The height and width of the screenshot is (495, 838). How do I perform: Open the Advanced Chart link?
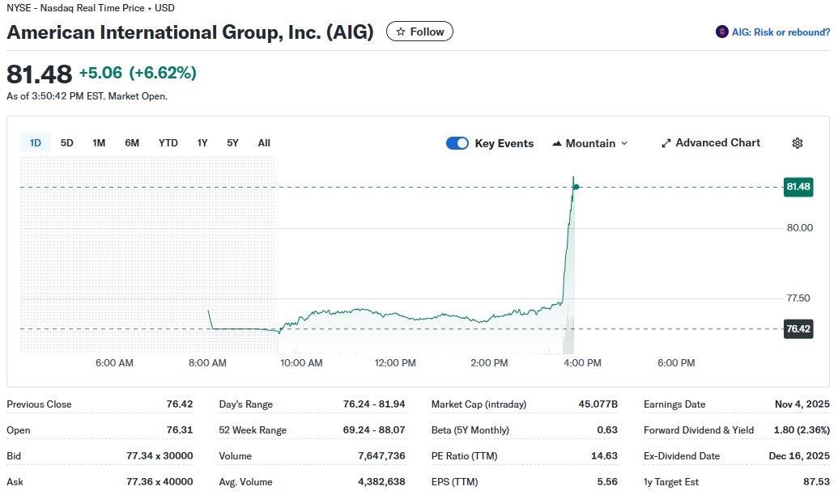pos(711,143)
